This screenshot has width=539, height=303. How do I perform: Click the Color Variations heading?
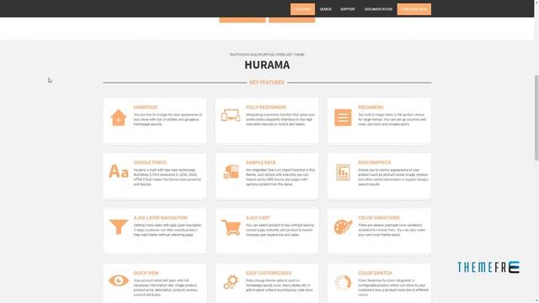point(379,218)
